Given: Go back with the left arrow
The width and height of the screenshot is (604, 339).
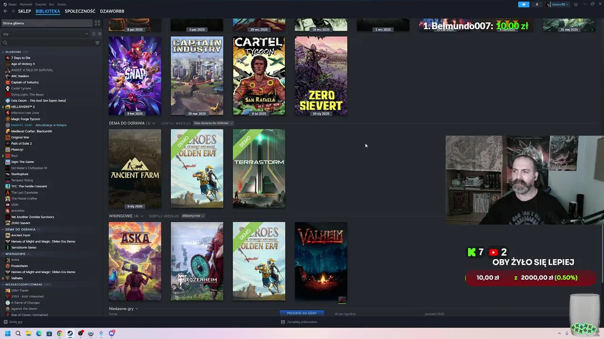Looking at the screenshot, I should (4, 11).
